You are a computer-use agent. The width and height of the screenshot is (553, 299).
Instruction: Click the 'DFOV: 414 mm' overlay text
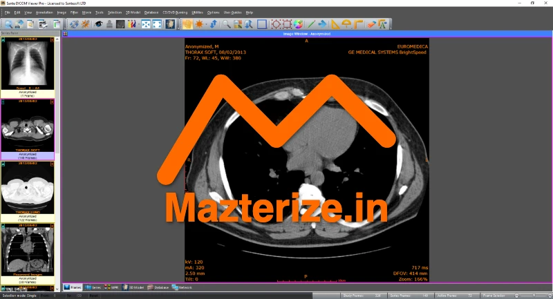(x=410, y=273)
